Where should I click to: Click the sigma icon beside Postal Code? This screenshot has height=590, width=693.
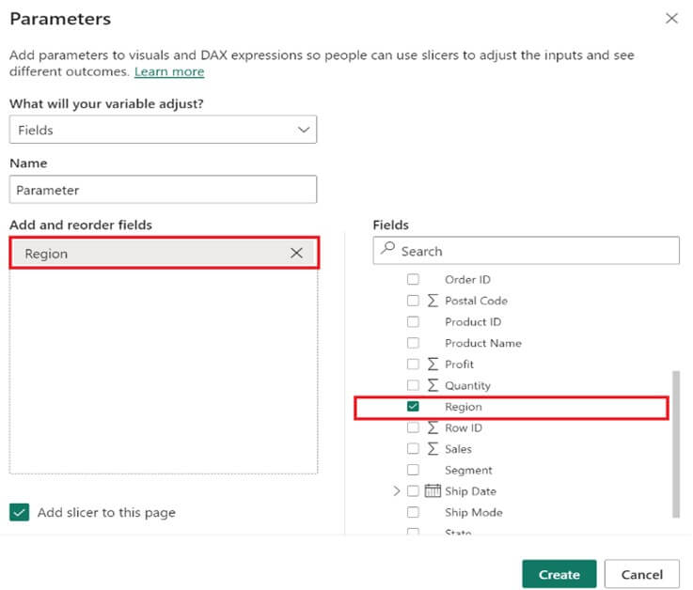(x=433, y=301)
